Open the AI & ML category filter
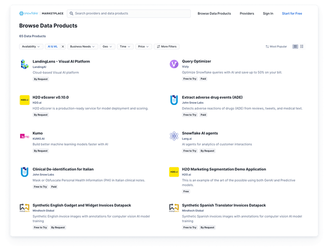This screenshot has width=328, height=251. (52, 47)
